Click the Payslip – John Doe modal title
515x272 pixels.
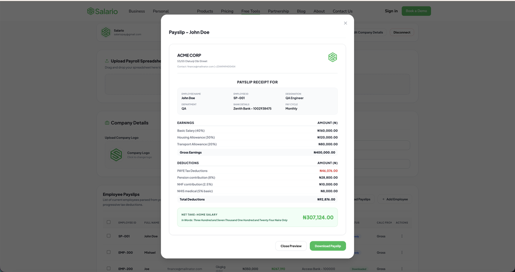tap(189, 32)
